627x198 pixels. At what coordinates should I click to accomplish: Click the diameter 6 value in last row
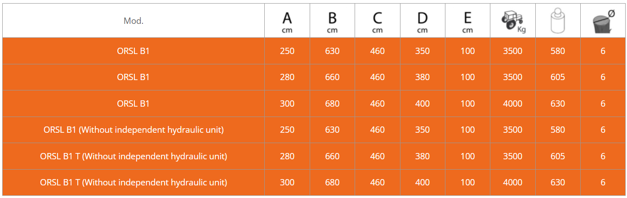tap(603, 182)
